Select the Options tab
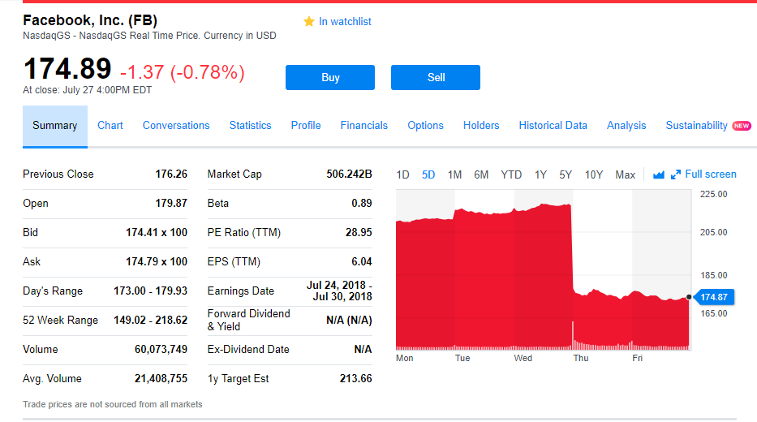This screenshot has height=422, width=757. [x=425, y=126]
